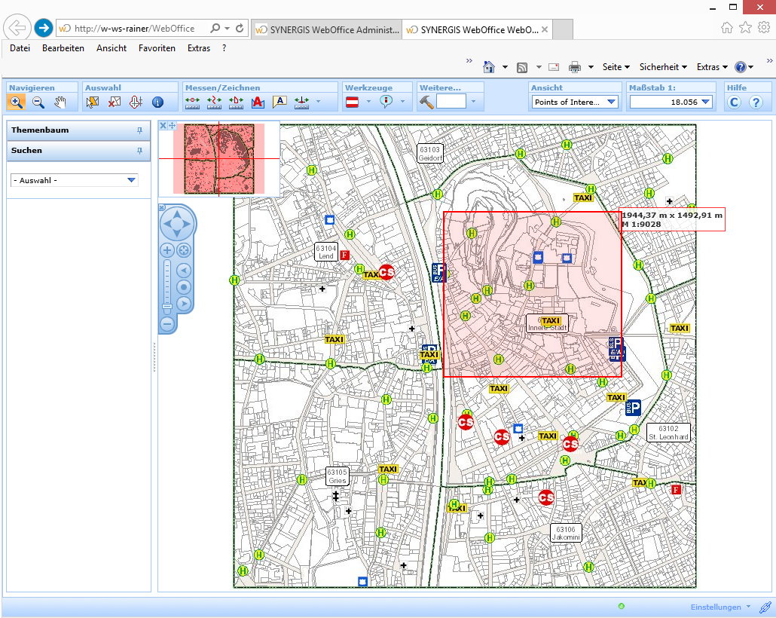The image size is (776, 618).
Task: Open the Auswahl search dropdown
Action: (131, 180)
